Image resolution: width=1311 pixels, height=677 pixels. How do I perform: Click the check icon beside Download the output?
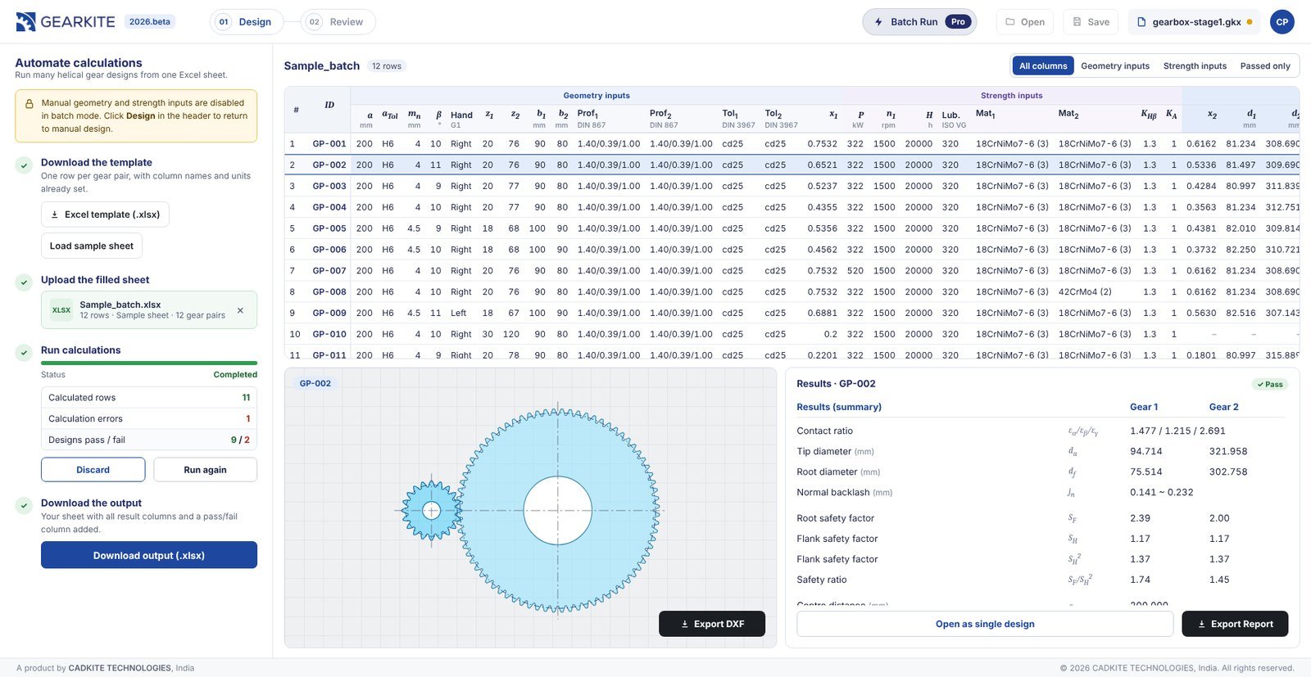coord(24,505)
